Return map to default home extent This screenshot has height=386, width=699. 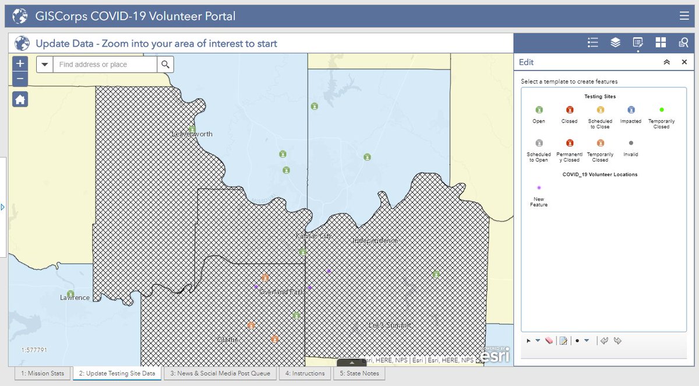click(20, 100)
